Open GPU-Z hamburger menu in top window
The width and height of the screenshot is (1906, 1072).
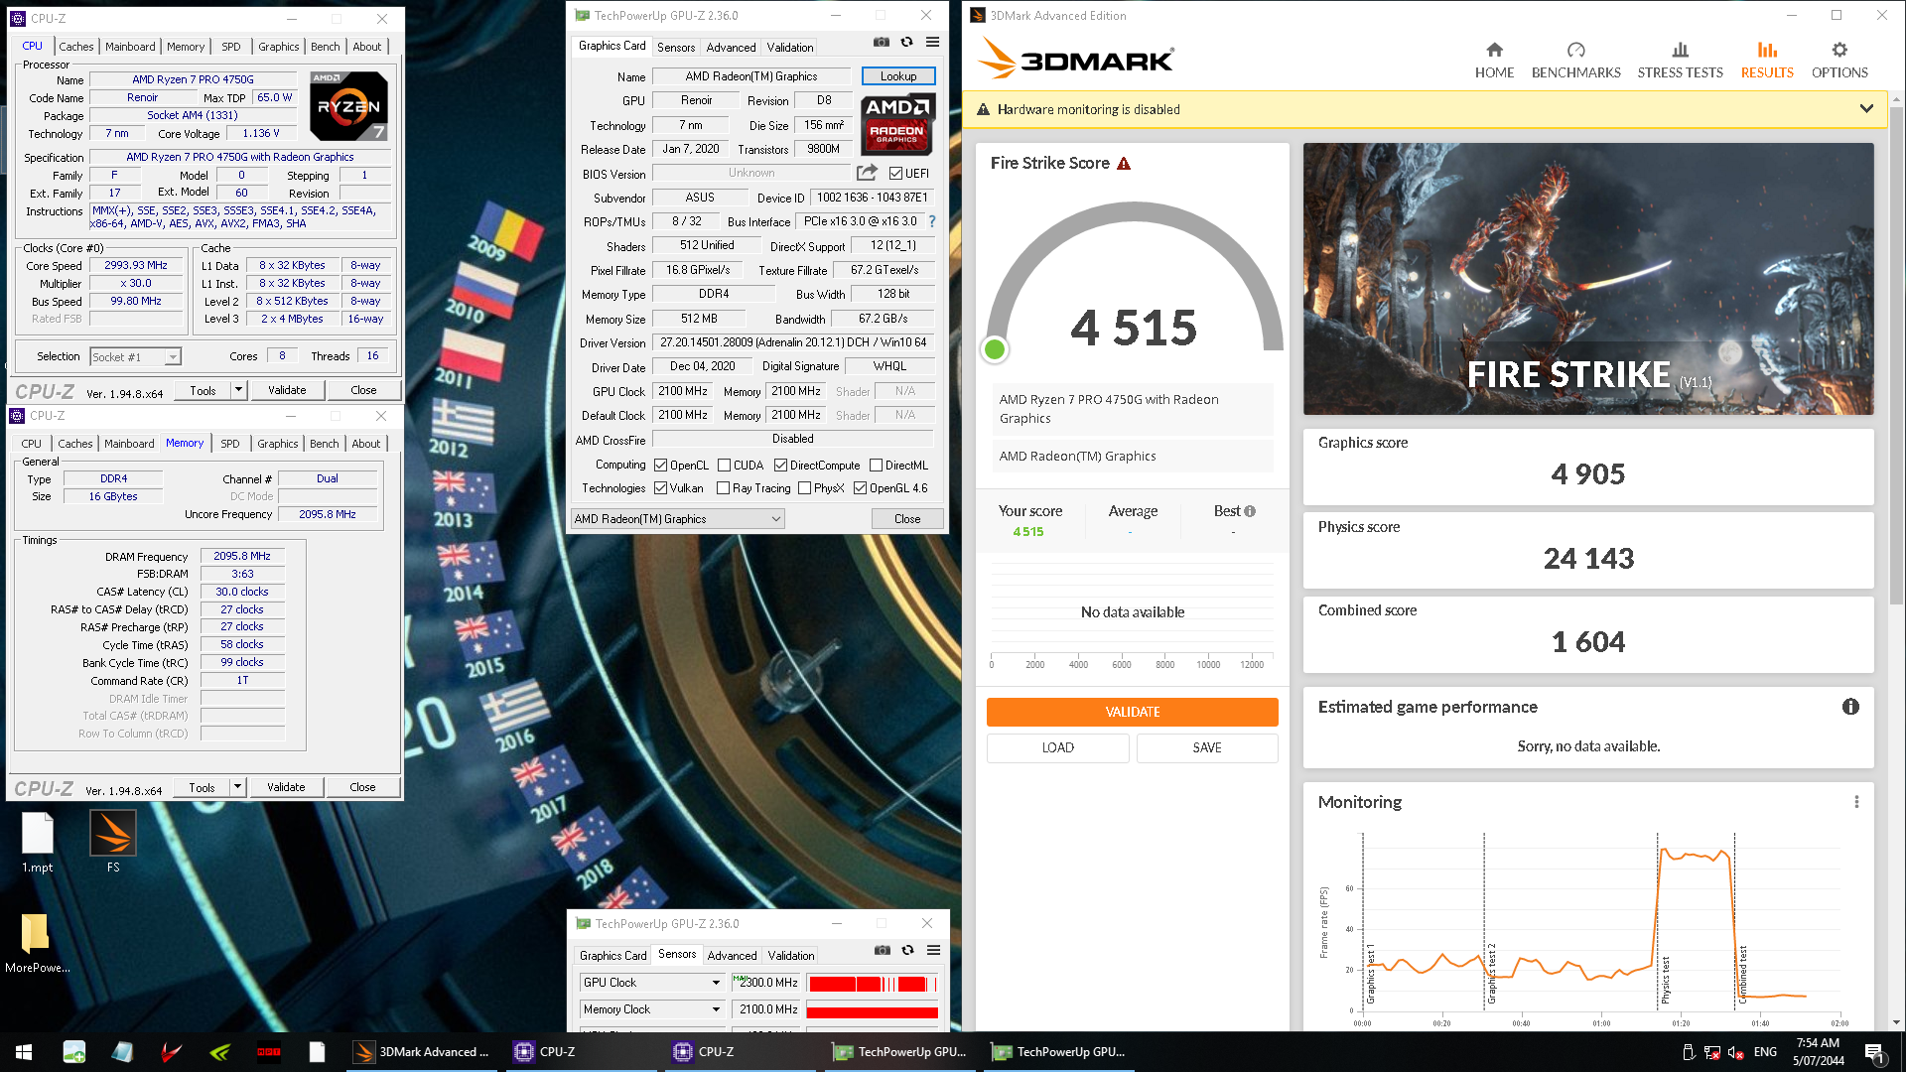click(932, 42)
